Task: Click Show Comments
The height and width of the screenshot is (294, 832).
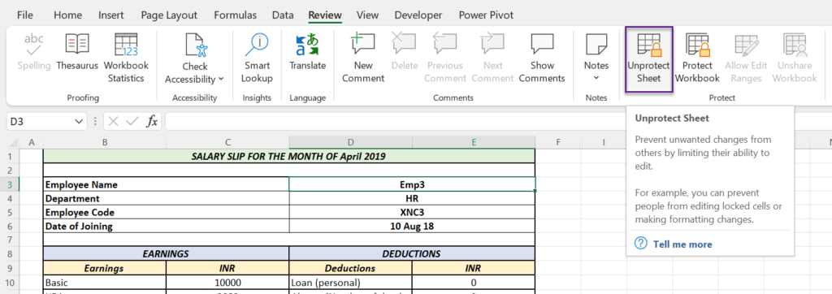Action: tap(542, 58)
